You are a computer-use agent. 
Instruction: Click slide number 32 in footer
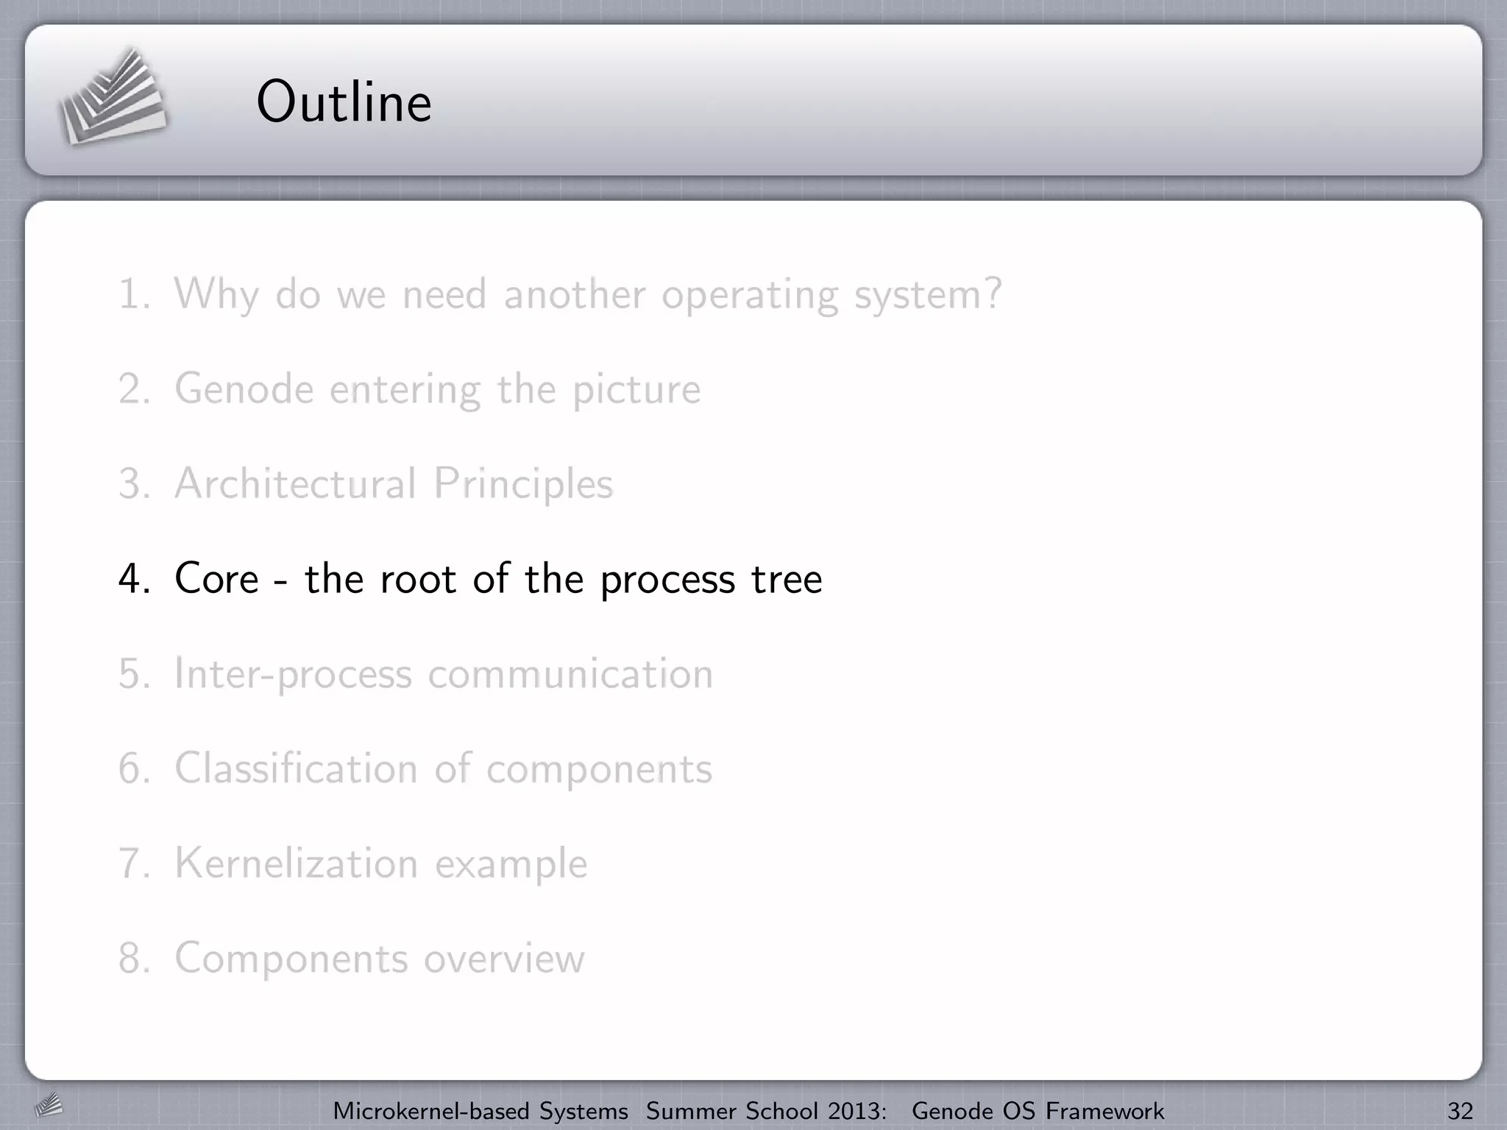[1460, 1111]
